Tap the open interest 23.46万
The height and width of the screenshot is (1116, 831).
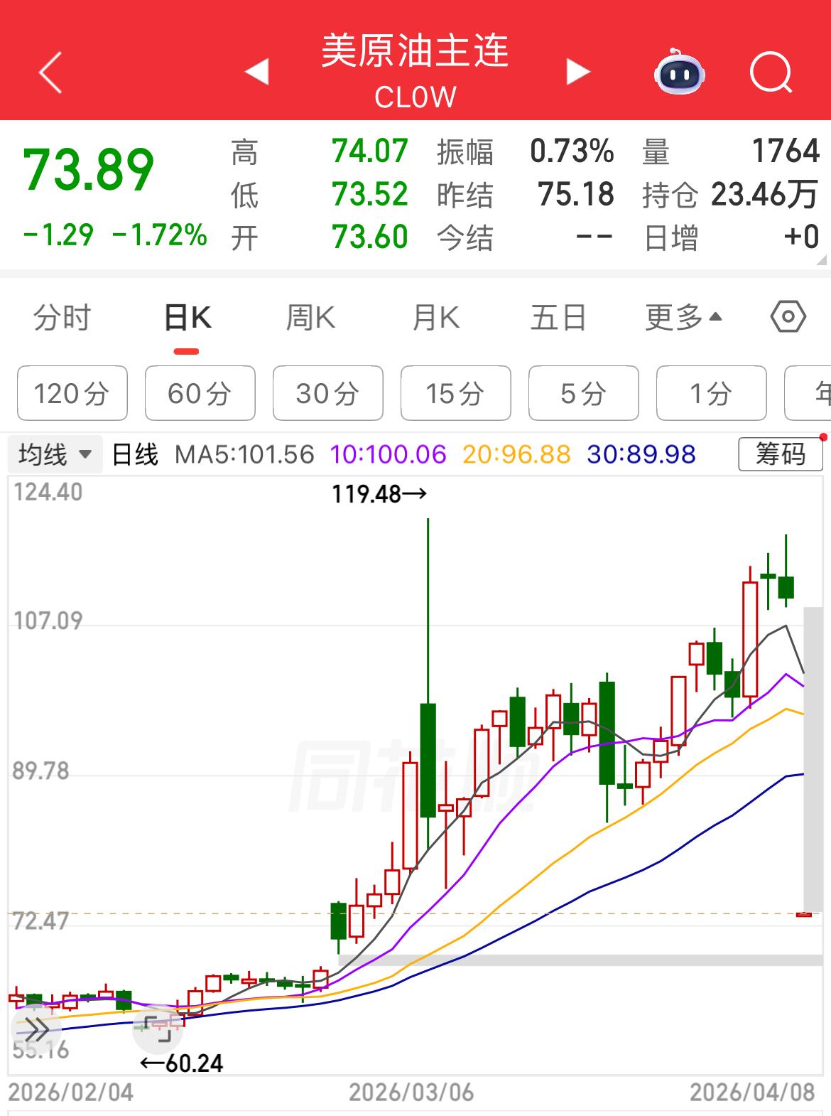(x=765, y=194)
